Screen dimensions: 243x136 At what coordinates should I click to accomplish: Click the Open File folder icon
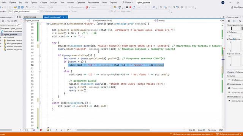pos(15,7)
